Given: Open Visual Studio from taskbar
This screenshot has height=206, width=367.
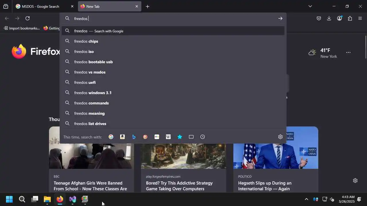Looking at the screenshot, I should point(73,199).
